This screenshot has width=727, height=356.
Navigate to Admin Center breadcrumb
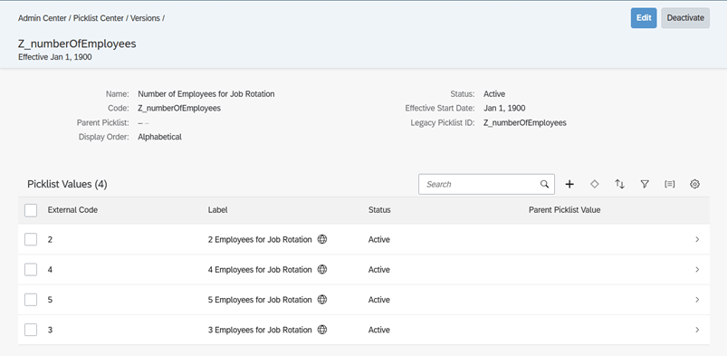[43, 18]
